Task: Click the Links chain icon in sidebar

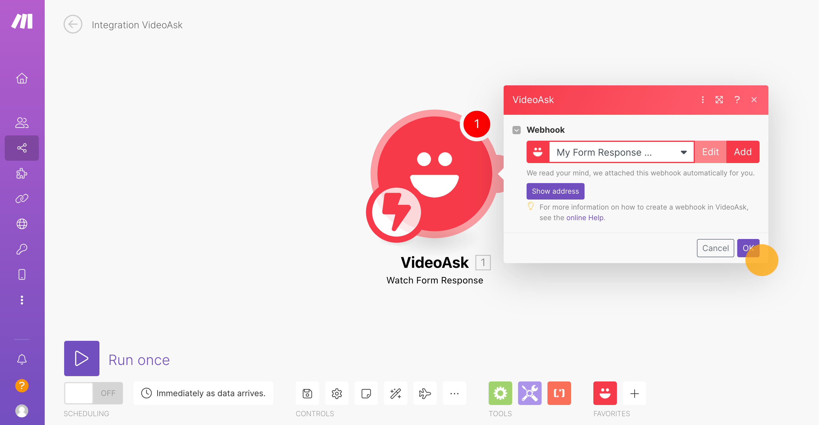Action: [22, 198]
